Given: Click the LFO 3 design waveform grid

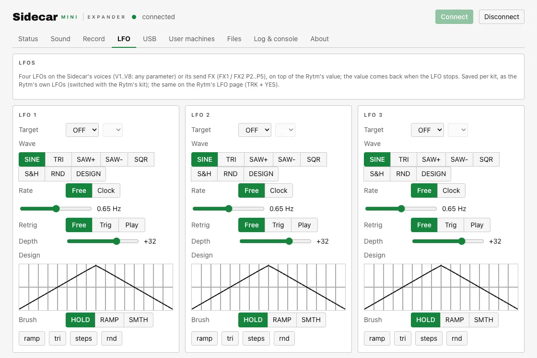Looking at the screenshot, I should coord(441,287).
